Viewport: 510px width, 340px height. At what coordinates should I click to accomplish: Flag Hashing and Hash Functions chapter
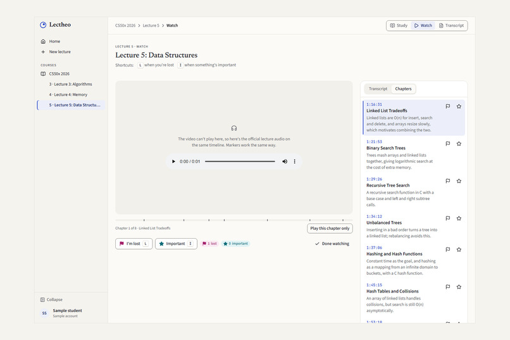[448, 249]
